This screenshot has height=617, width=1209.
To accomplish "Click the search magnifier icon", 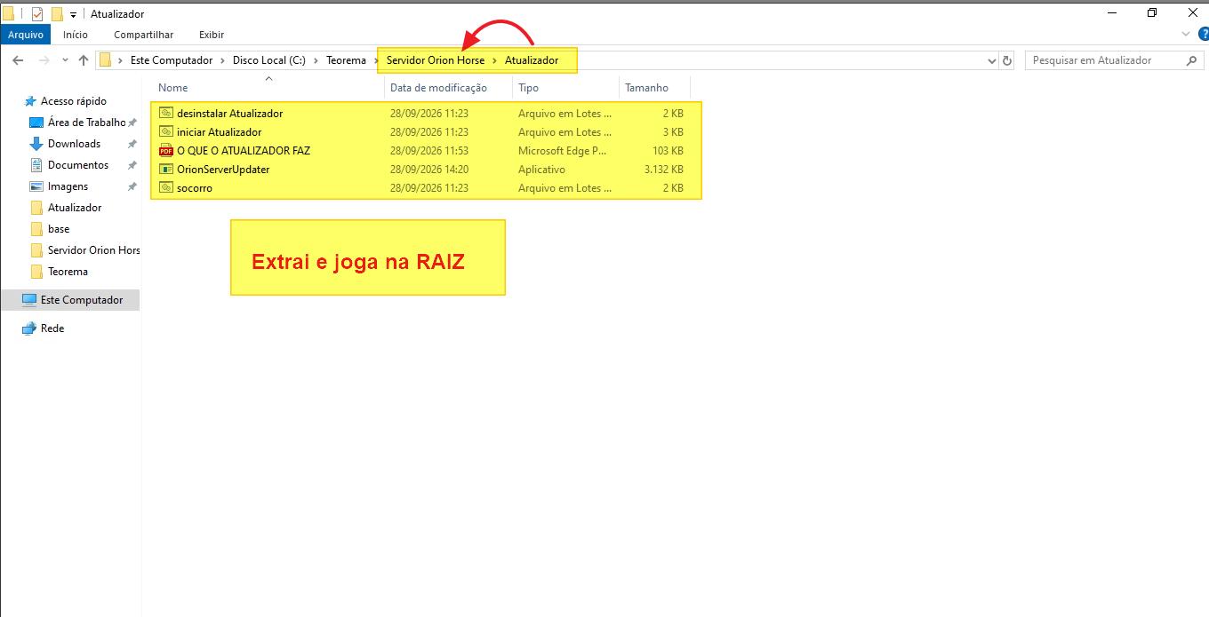I will [1192, 60].
